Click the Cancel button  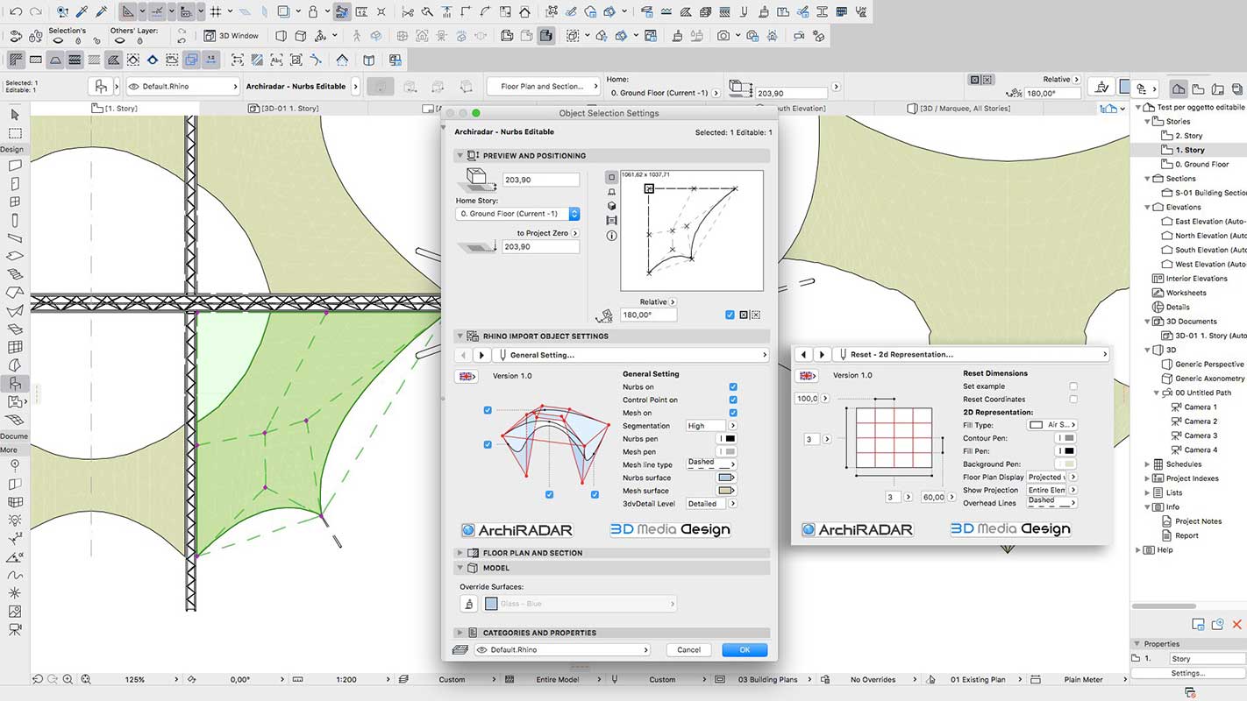coord(688,650)
